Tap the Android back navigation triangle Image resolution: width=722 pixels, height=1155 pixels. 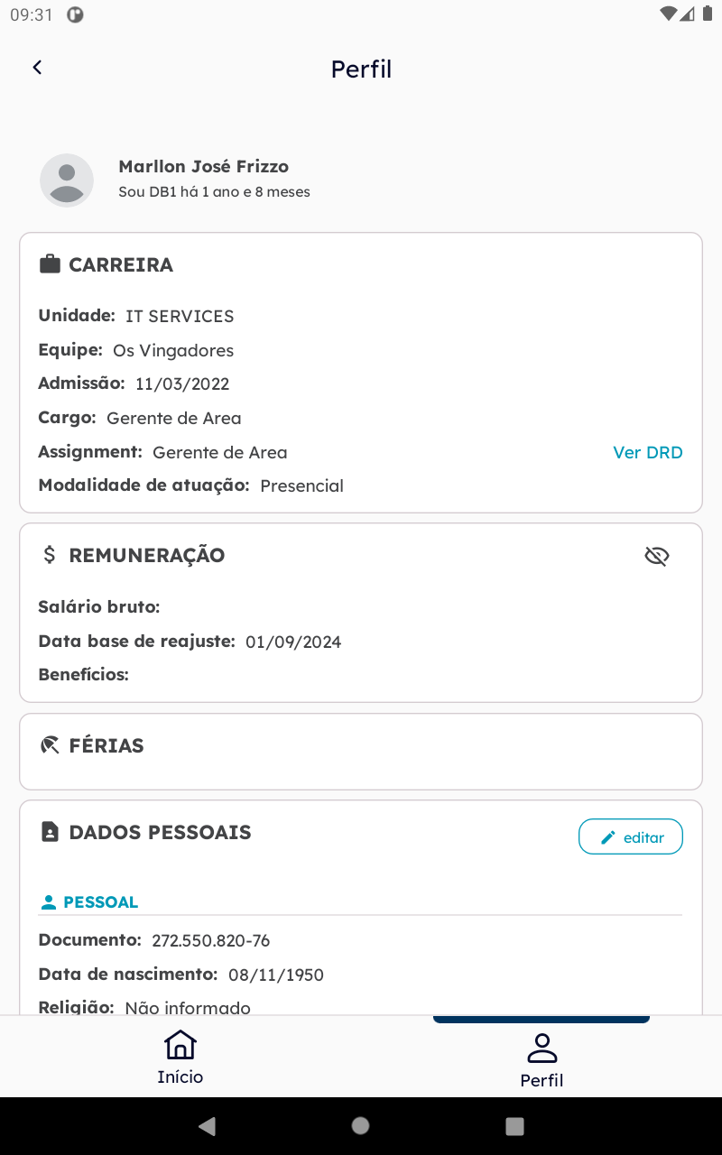207,1125
